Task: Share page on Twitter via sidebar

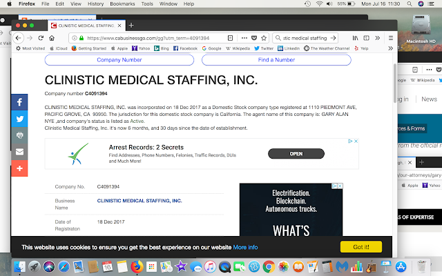Action: pos(19,119)
